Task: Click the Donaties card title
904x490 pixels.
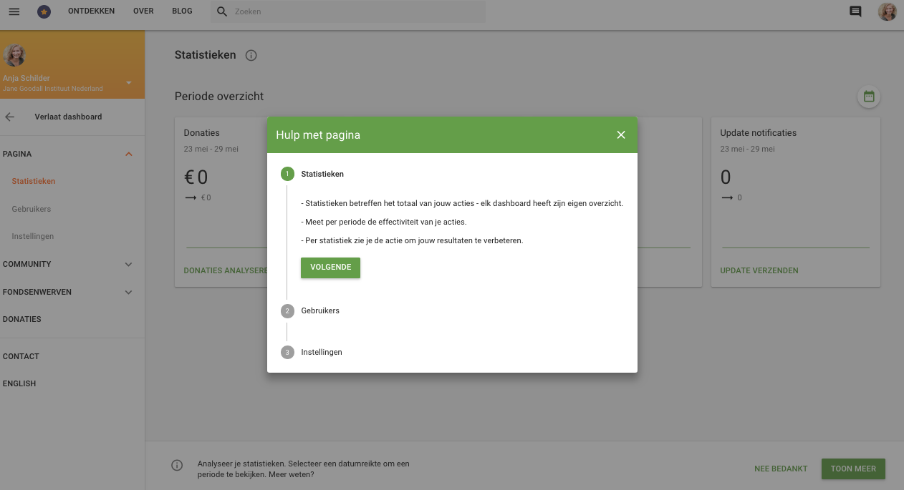Action: (201, 132)
